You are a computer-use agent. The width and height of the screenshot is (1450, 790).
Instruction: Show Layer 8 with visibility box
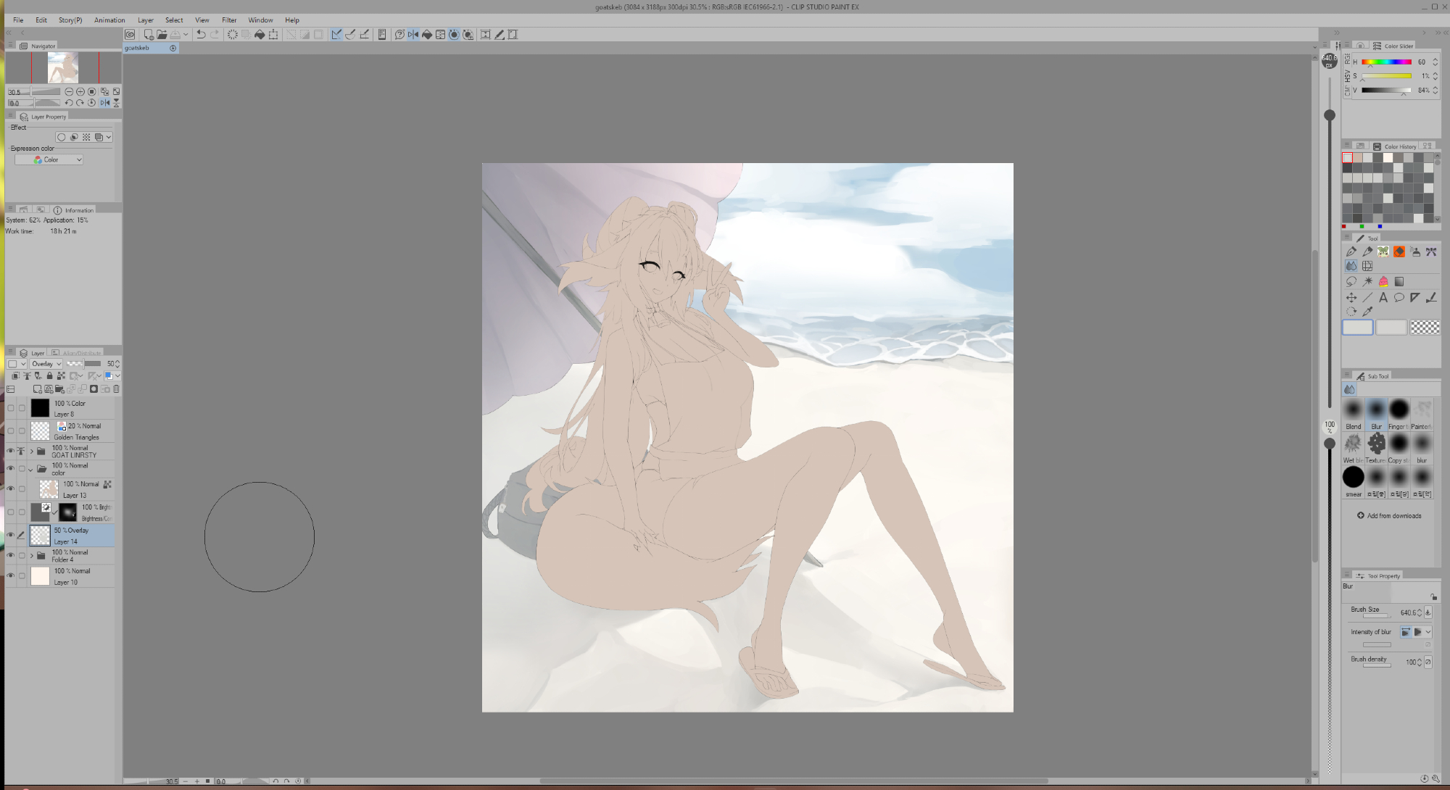pyautogui.click(x=11, y=408)
